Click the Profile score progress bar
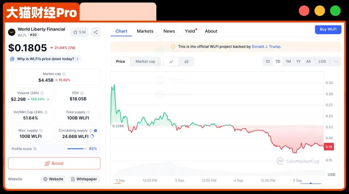Viewport: 349px width, 194px height. (x=77, y=149)
